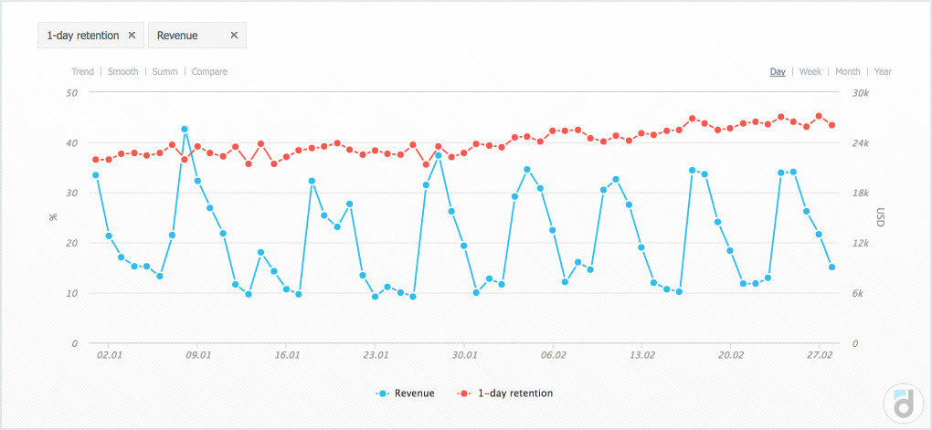The width and height of the screenshot is (932, 430).
Task: Click the 27.02 date label on x-axis
Action: (x=819, y=355)
